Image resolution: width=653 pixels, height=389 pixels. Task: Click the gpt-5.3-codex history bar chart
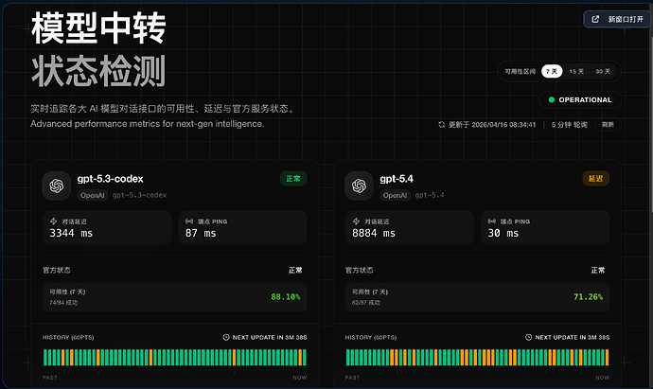pos(175,358)
